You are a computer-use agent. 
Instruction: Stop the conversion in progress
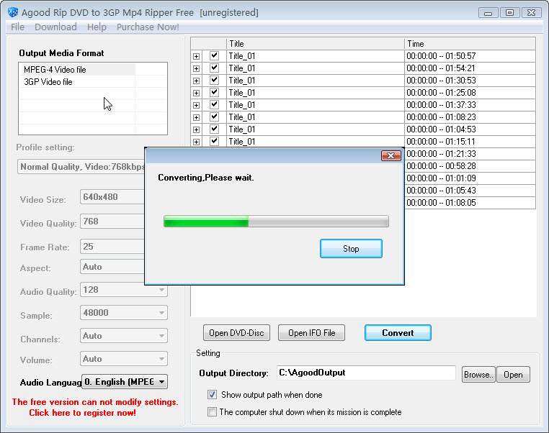(351, 248)
